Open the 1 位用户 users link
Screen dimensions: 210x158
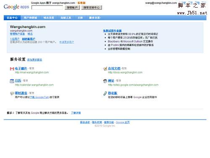pos(15,39)
